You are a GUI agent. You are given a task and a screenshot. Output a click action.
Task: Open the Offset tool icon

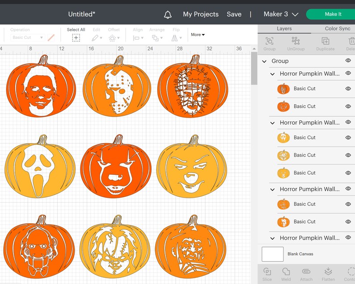pyautogui.click(x=112, y=38)
